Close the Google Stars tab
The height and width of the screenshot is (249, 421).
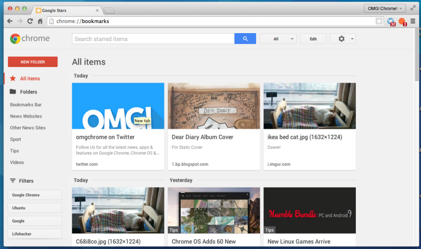97,11
